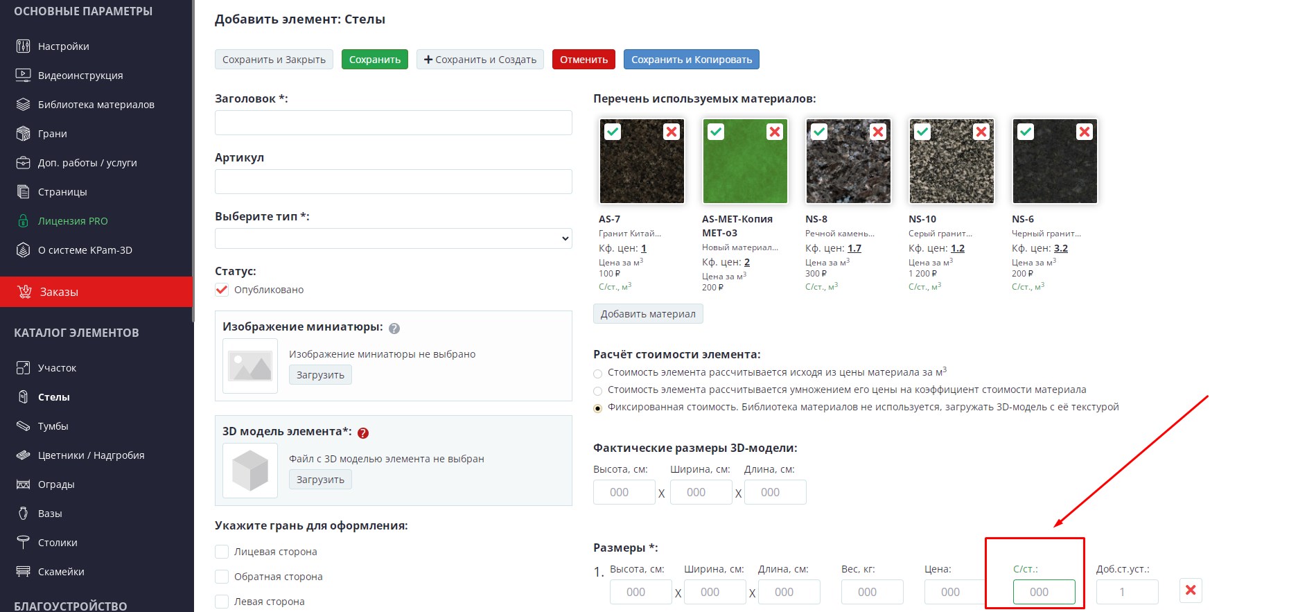
Task: Click the Заголовок input field
Action: (394, 123)
